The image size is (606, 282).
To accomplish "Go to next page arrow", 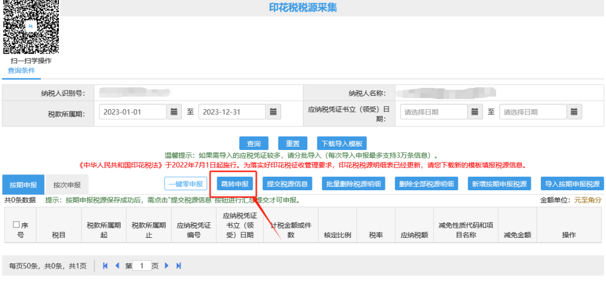I will [167, 266].
